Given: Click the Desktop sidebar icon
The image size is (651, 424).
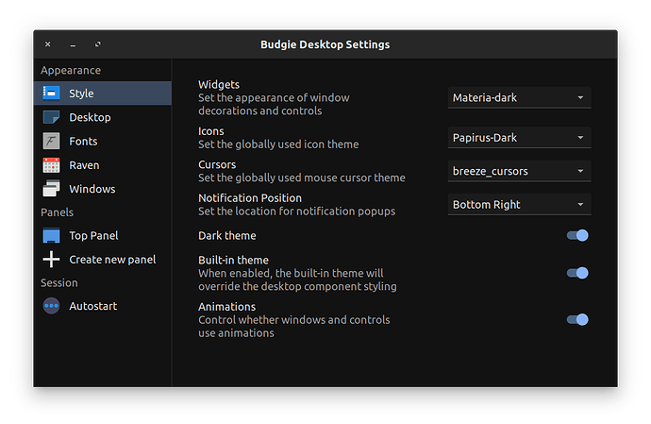Looking at the screenshot, I should point(51,117).
